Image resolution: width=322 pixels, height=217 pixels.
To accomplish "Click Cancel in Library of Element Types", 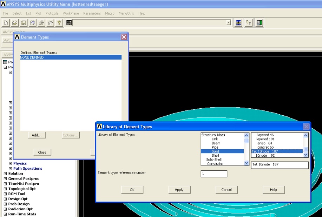I will point(226,190).
